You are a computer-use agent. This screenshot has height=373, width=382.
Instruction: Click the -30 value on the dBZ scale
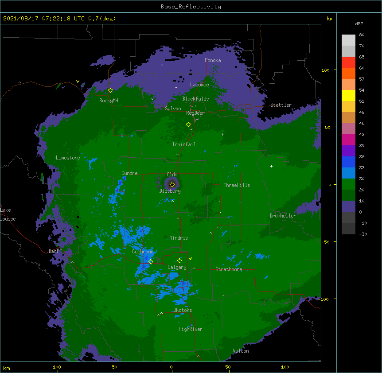363,234
